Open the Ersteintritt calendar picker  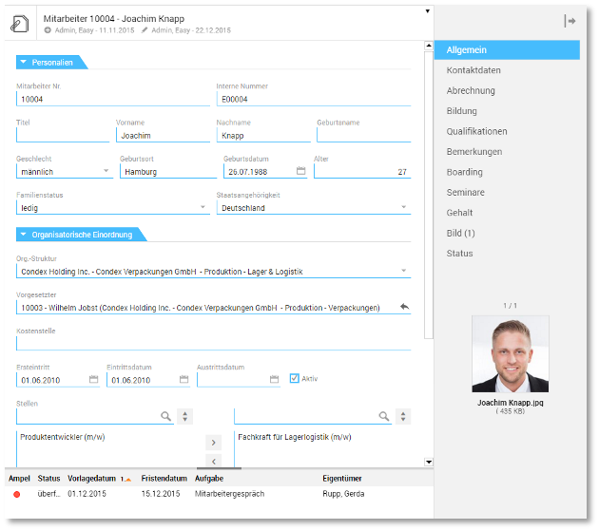(93, 379)
